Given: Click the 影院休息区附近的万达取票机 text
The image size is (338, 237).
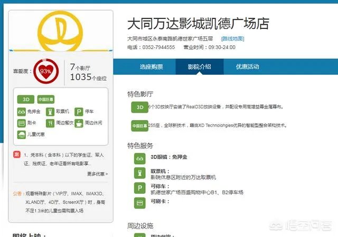Looking at the screenshot, I should [x=183, y=177].
